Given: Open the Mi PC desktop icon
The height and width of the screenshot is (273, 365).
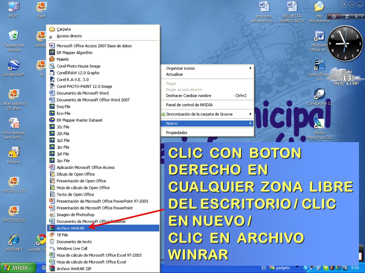Looking at the screenshot, I should click(x=14, y=9).
